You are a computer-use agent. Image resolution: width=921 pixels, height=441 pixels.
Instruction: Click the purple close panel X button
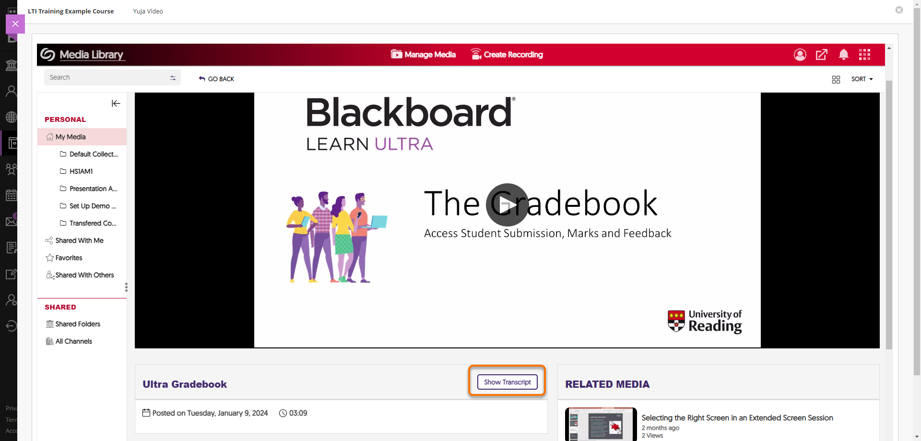(15, 24)
